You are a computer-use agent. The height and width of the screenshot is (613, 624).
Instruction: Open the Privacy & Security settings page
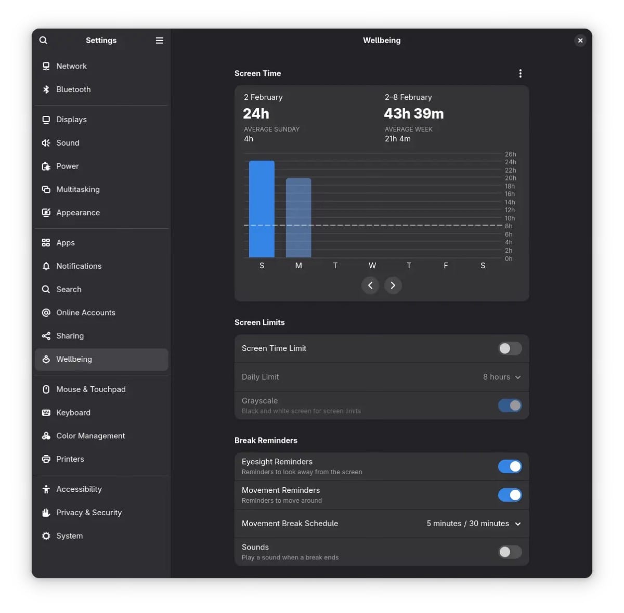(89, 513)
